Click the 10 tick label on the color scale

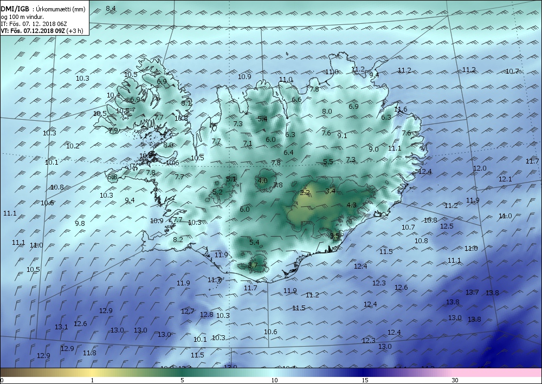pos(274,381)
